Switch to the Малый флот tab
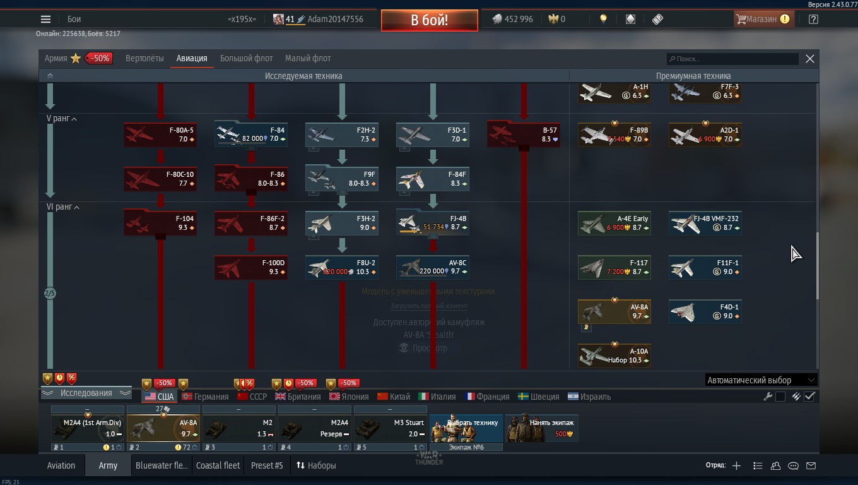Screen dimensions: 858x485 tap(308, 58)
